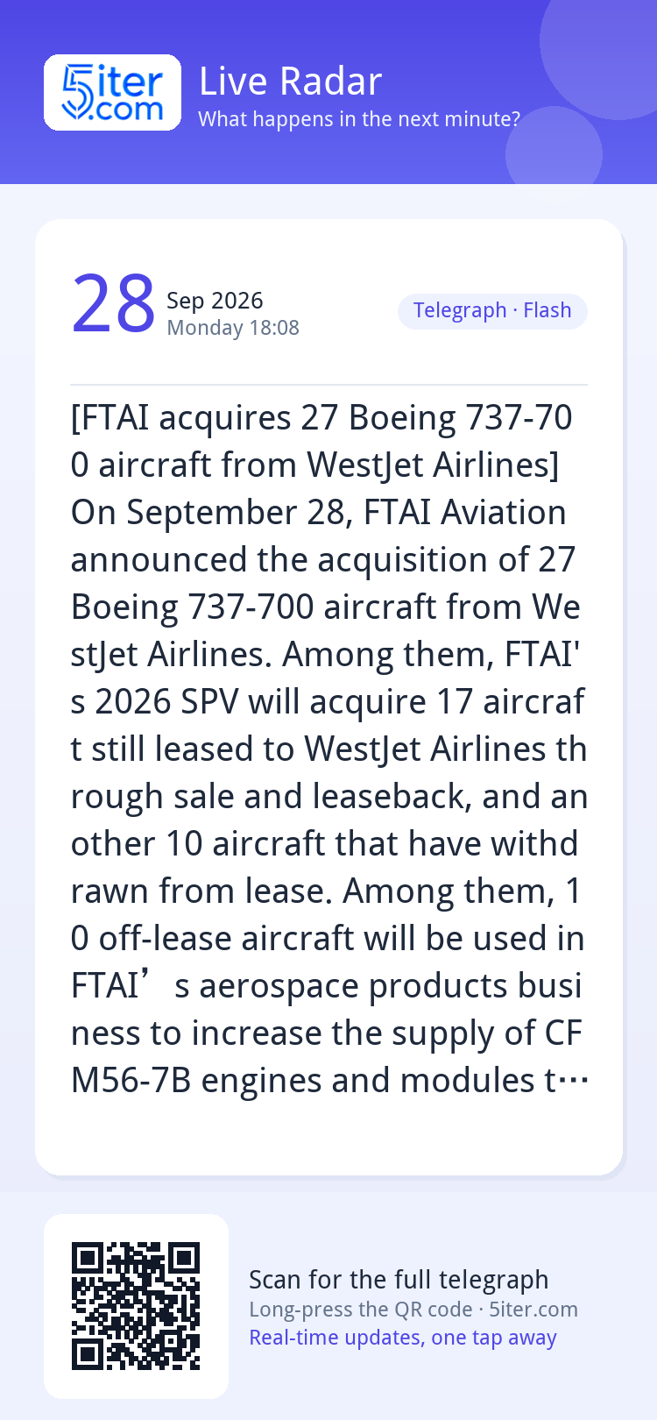The image size is (657, 1420).
Task: Tap the 'Long-press the QR code' hint
Action: (361, 1310)
